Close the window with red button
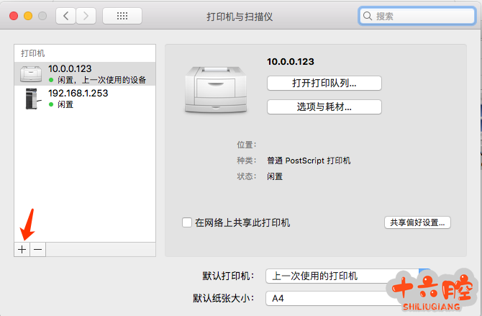The height and width of the screenshot is (316, 482). tap(14, 16)
